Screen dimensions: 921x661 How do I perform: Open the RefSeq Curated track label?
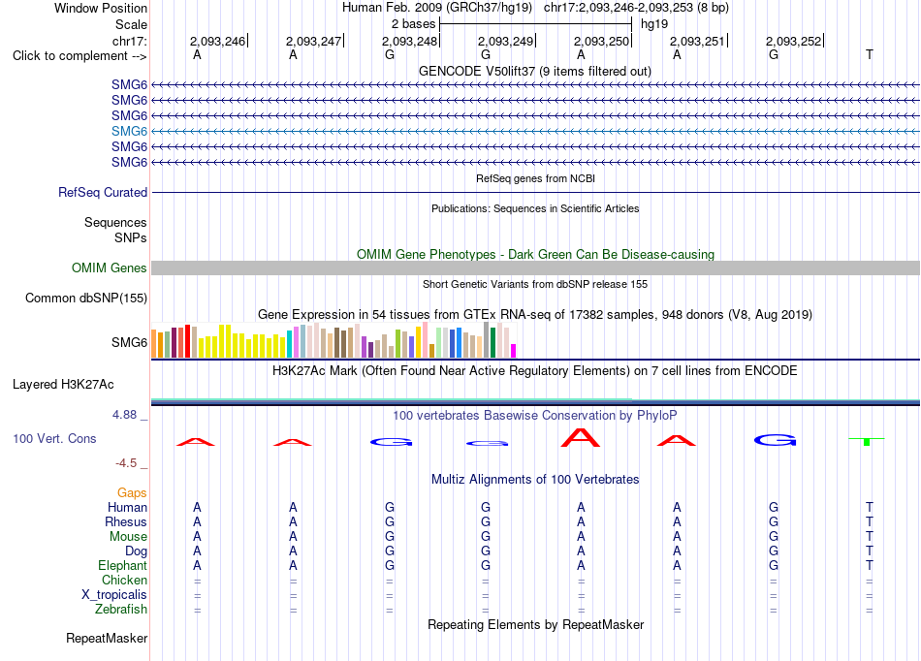click(x=103, y=192)
